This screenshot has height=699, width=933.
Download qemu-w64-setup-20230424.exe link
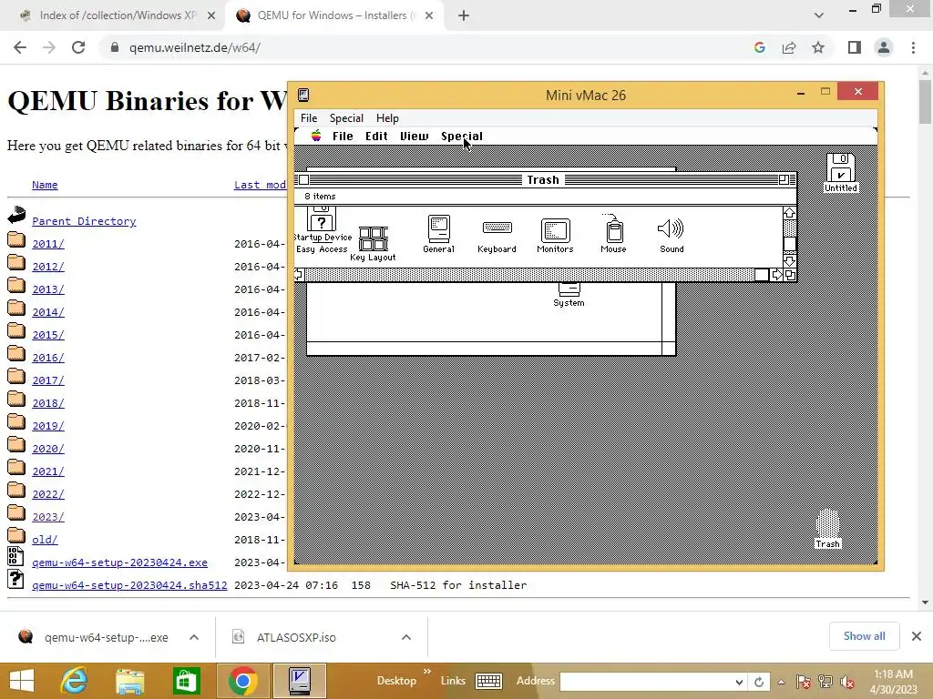(119, 562)
